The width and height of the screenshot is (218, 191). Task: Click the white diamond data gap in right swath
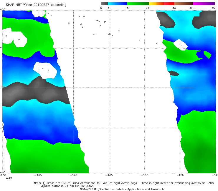pyautogui.click(x=180, y=45)
